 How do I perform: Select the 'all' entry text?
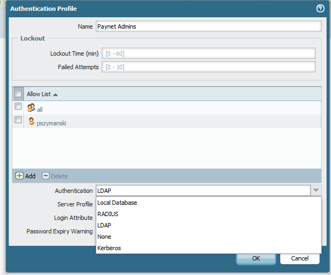click(39, 110)
